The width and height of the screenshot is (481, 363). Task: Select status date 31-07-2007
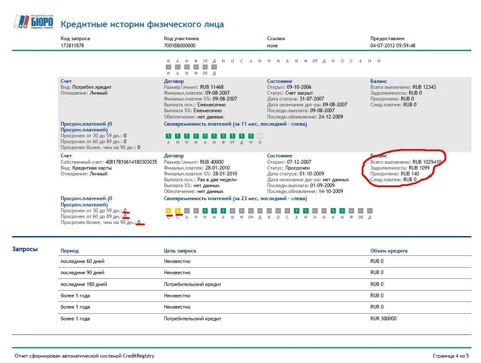[312, 99]
